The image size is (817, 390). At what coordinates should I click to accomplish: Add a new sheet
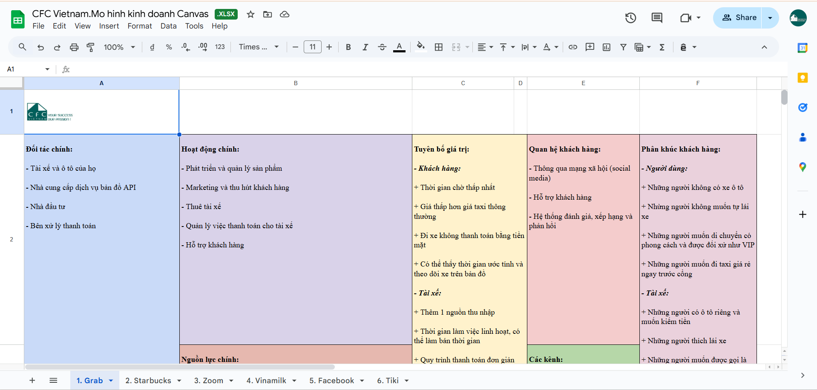tap(32, 381)
